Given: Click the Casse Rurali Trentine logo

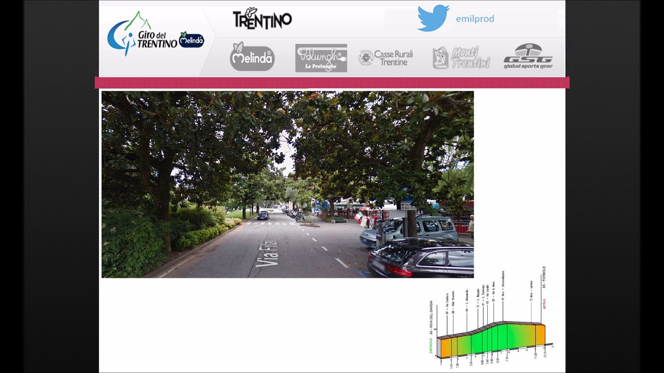Looking at the screenshot, I should 385,58.
